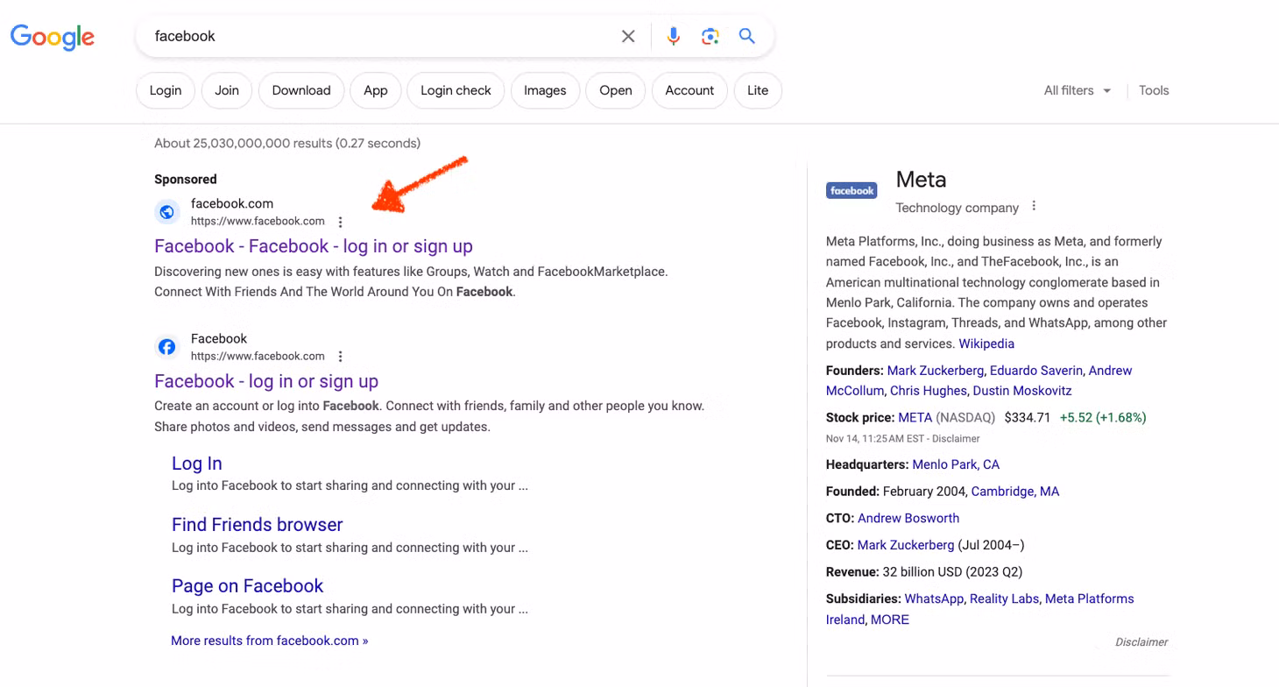Viewport: 1279px width, 687px height.
Task: Click the Technology company subtitle
Action: click(957, 208)
